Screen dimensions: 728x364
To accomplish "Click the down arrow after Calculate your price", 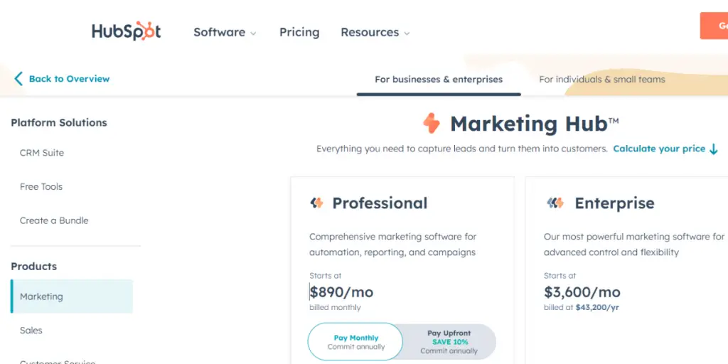I will (x=714, y=149).
